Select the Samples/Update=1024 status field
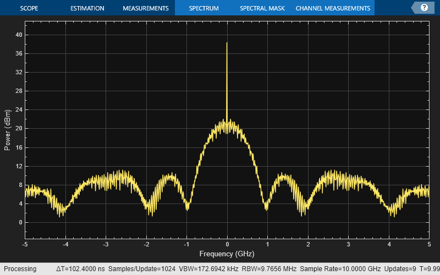 [x=142, y=269]
